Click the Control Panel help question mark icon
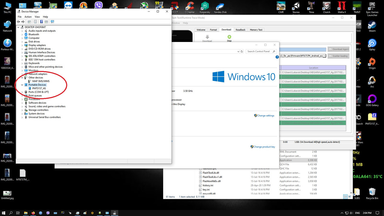 (x=277, y=57)
